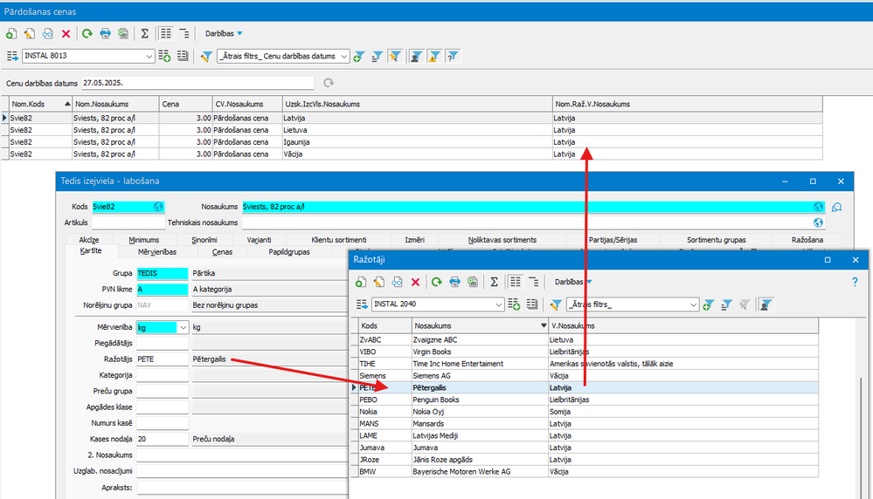Click edit filter icon in Pārdošanas cenas

[206, 56]
